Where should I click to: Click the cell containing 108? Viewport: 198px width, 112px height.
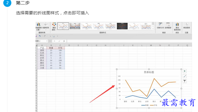point(60,60)
